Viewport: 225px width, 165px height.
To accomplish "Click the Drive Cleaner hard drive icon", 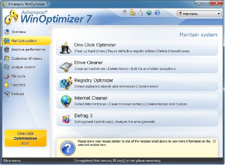I will point(66,67).
